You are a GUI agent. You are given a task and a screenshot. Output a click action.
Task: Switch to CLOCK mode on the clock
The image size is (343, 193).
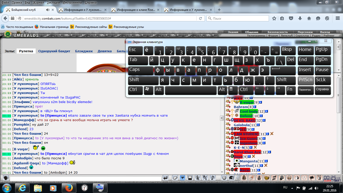328,181
